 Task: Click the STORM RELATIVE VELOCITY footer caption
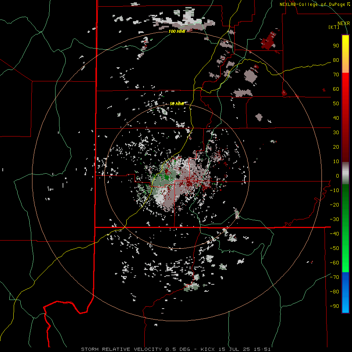pyautogui.click(x=176, y=349)
